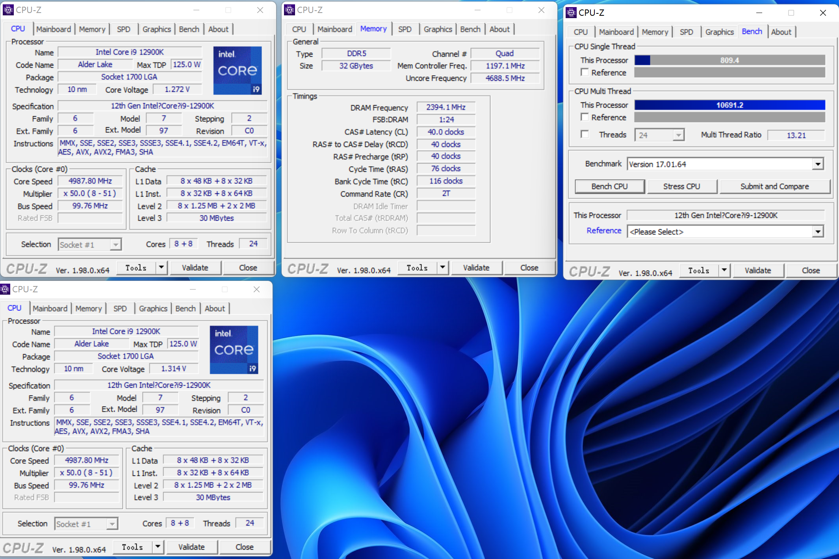Image resolution: width=839 pixels, height=559 pixels.
Task: Click the Intel Core i9 logo in top-left window
Action: pos(237,71)
